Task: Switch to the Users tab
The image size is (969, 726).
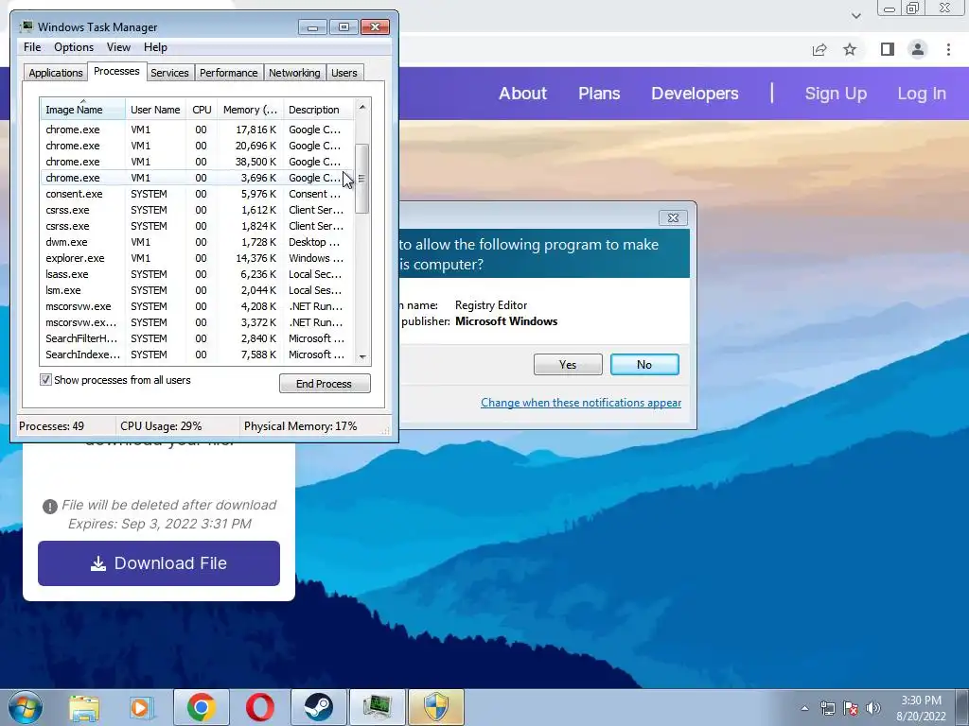Action: pyautogui.click(x=344, y=73)
